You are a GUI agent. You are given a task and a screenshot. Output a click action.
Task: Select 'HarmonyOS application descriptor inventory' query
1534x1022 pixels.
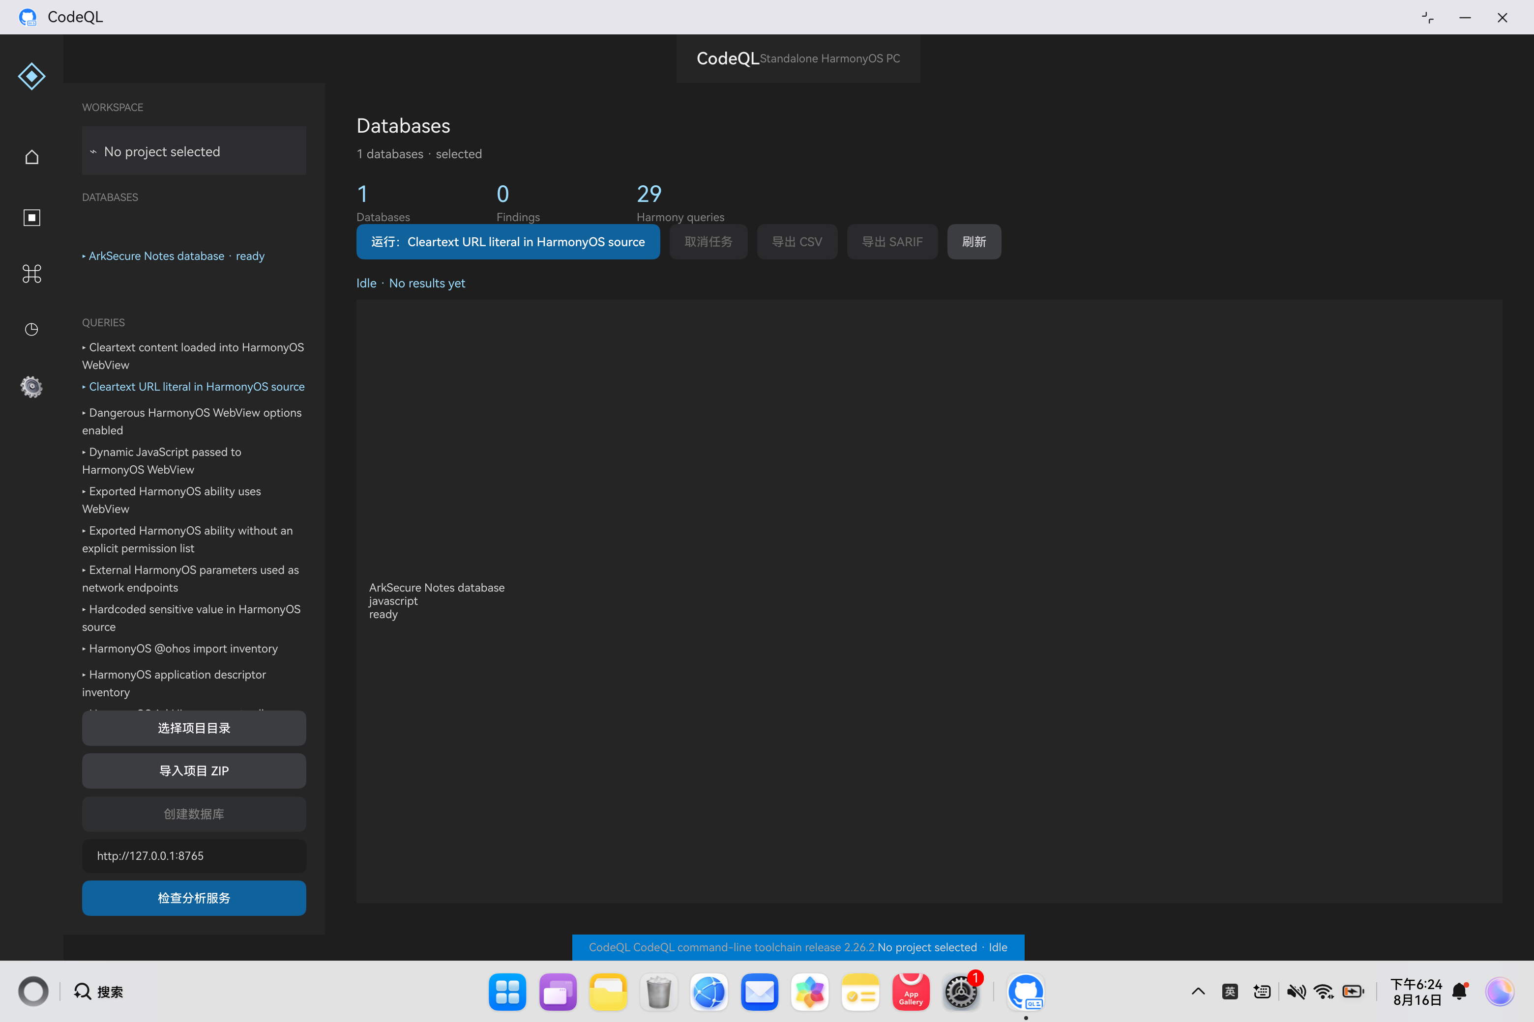[174, 683]
